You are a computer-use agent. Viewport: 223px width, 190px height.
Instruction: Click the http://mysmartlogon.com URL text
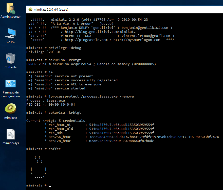(137, 40)
